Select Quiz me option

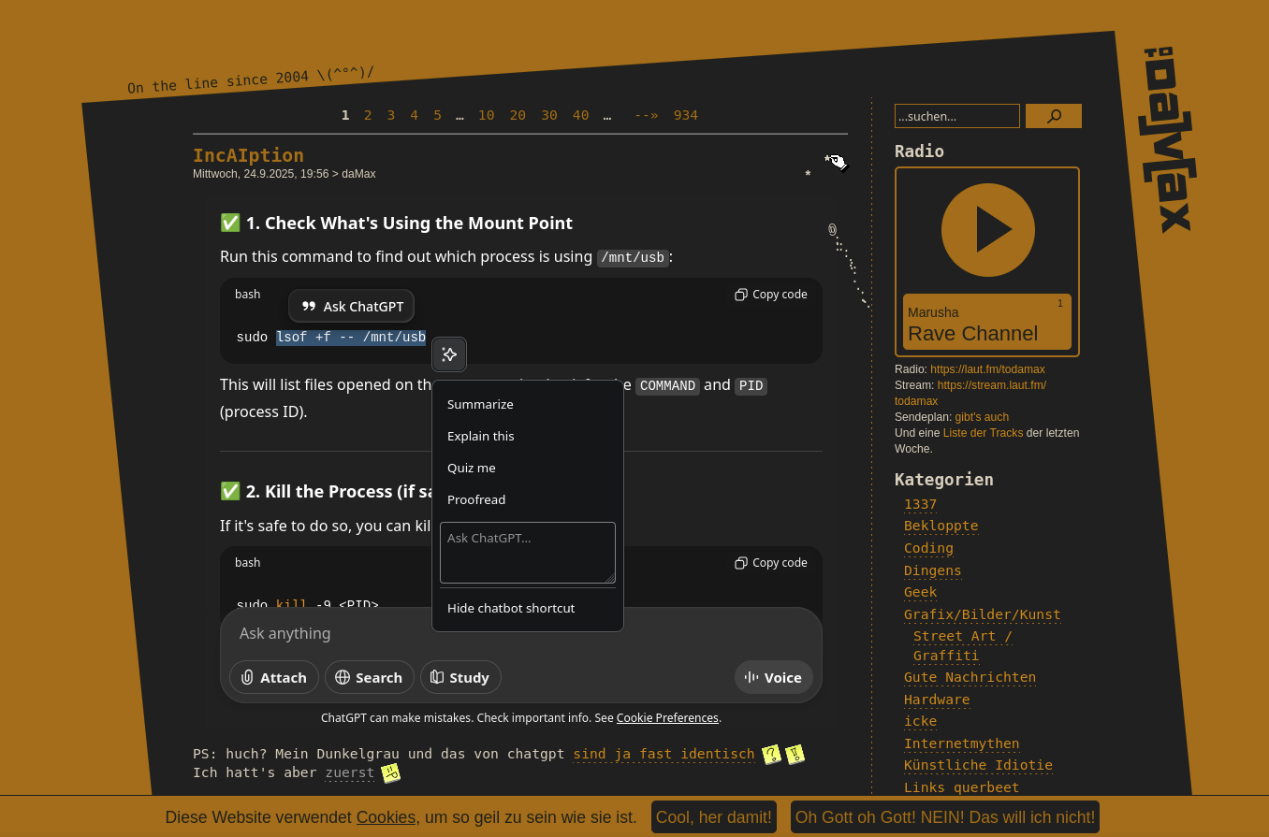[x=472, y=468]
